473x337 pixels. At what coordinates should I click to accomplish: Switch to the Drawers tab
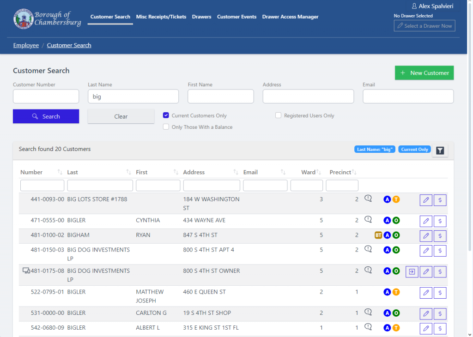click(x=201, y=17)
